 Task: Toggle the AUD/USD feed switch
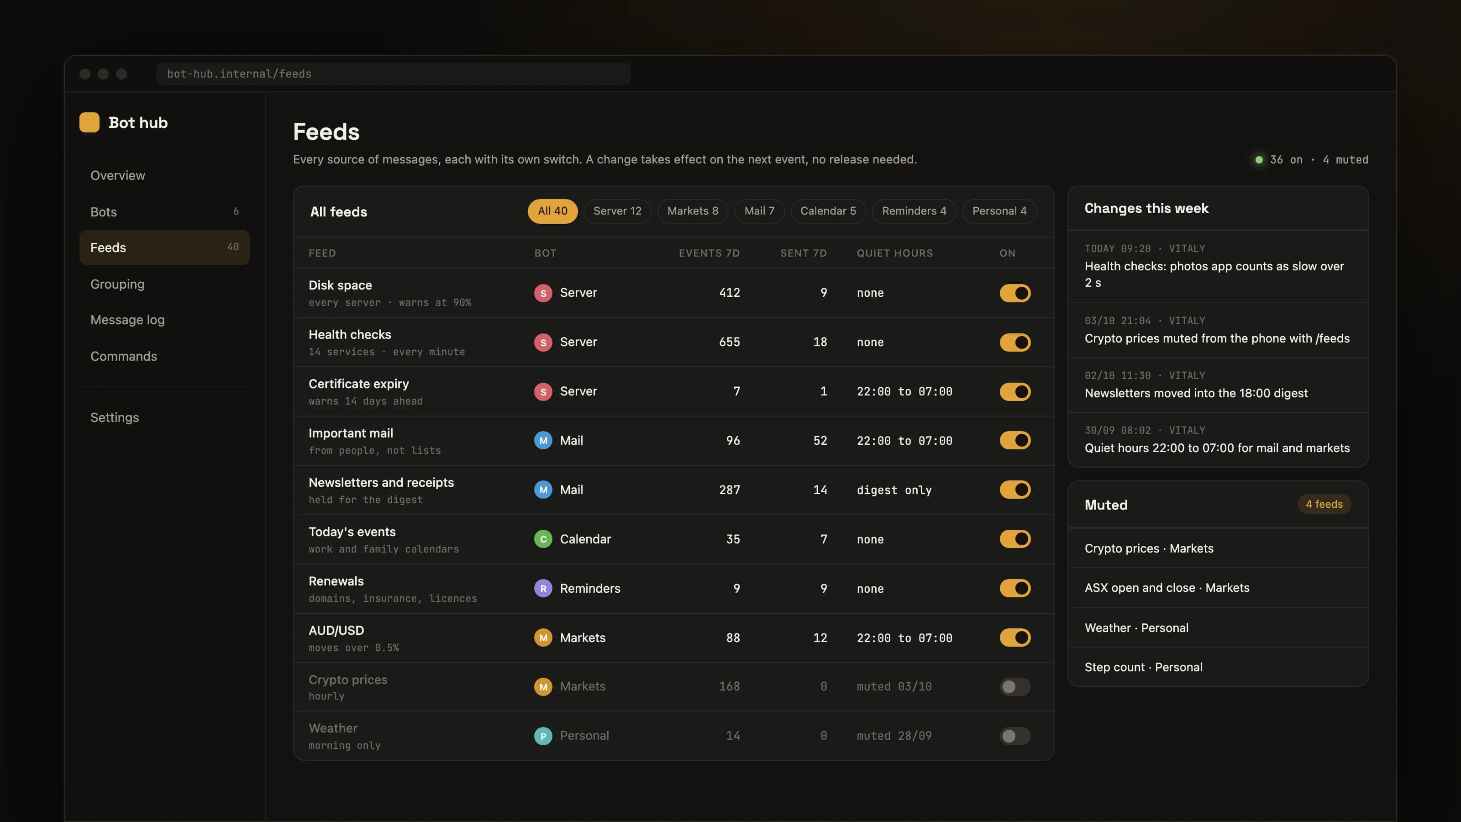point(1014,638)
